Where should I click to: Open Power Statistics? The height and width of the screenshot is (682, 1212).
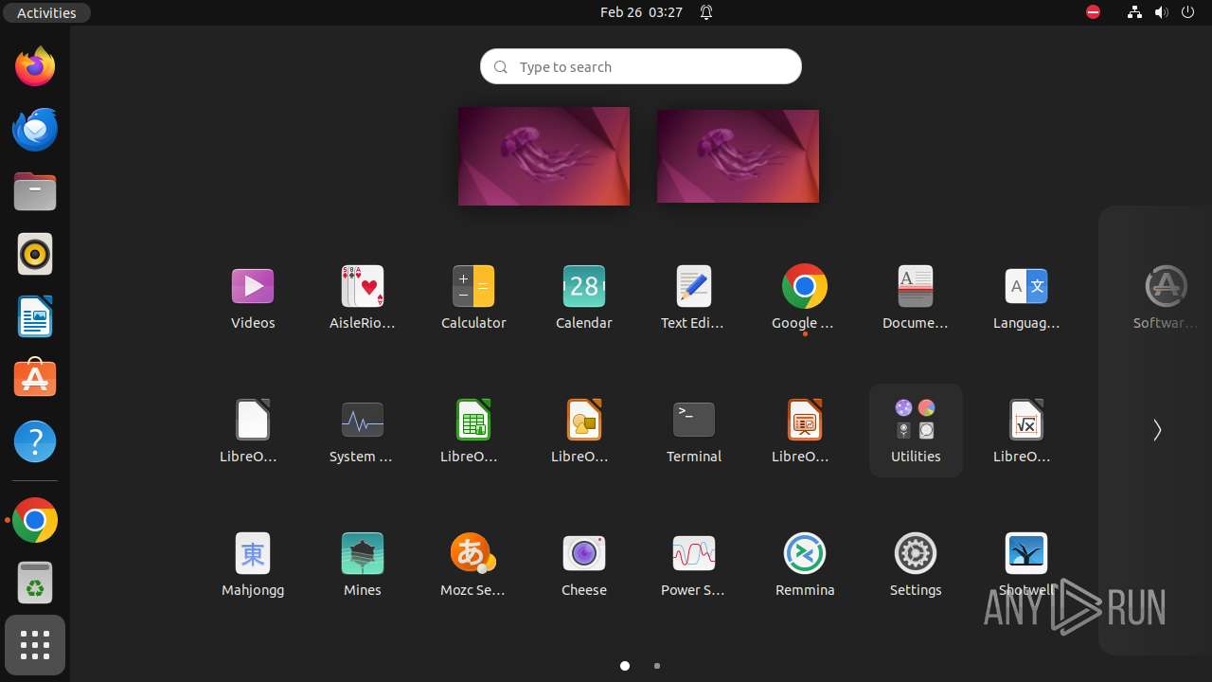click(694, 565)
